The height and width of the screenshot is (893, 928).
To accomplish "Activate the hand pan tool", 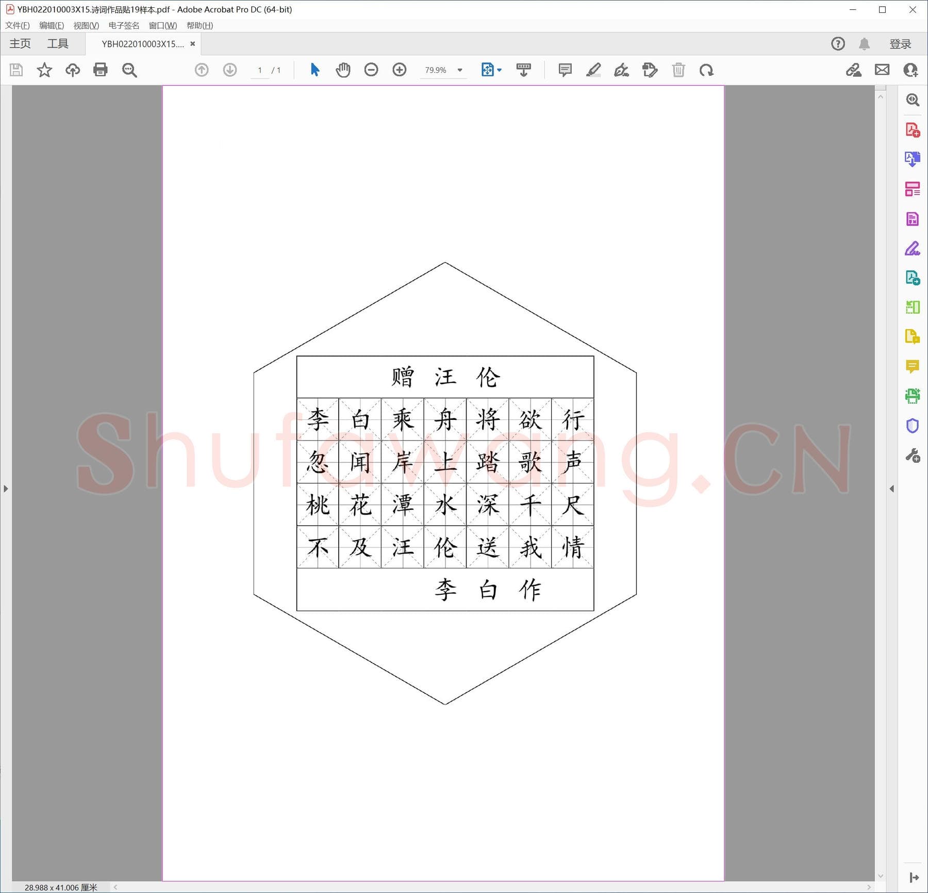I will tap(343, 70).
